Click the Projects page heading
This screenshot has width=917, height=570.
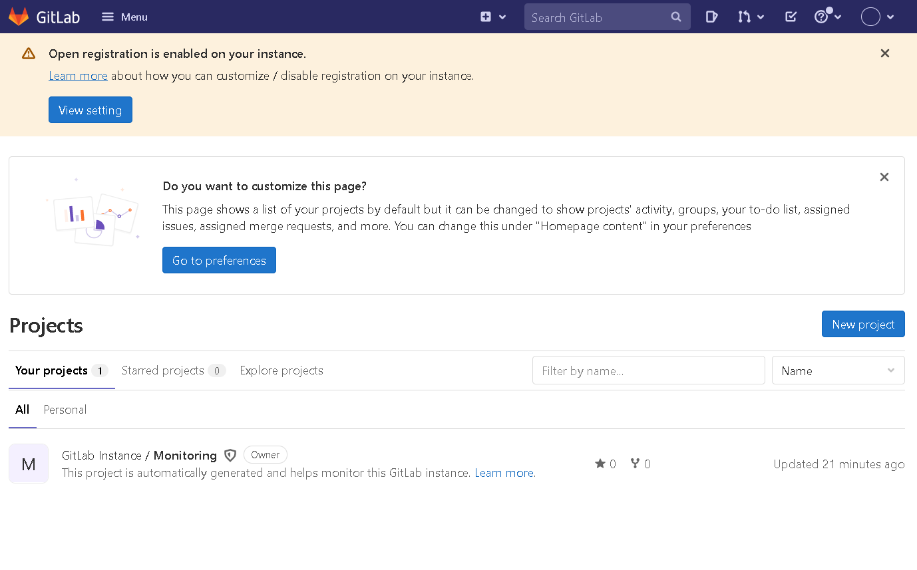[x=46, y=325]
